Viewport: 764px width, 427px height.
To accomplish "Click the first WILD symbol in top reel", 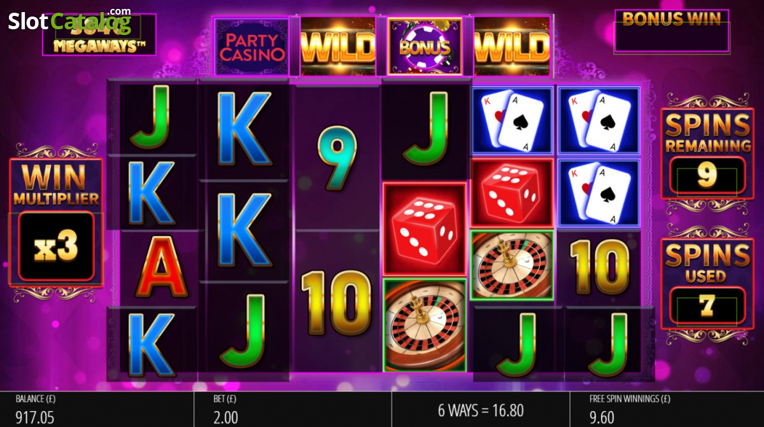I will tap(337, 46).
